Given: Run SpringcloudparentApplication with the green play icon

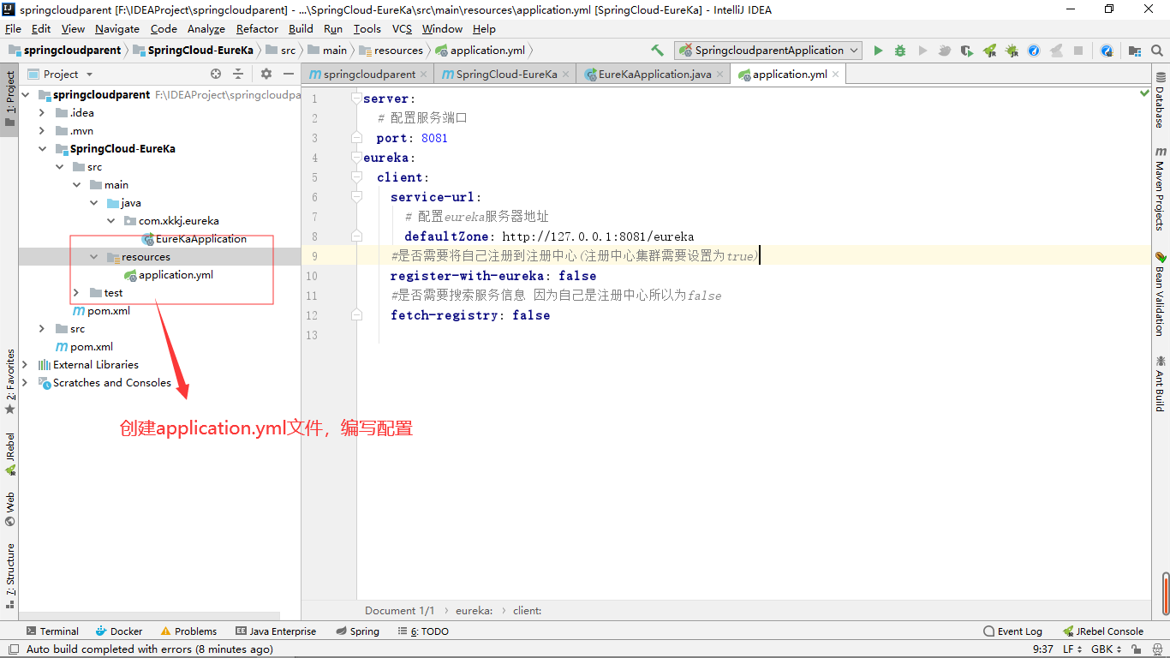Looking at the screenshot, I should pos(878,51).
